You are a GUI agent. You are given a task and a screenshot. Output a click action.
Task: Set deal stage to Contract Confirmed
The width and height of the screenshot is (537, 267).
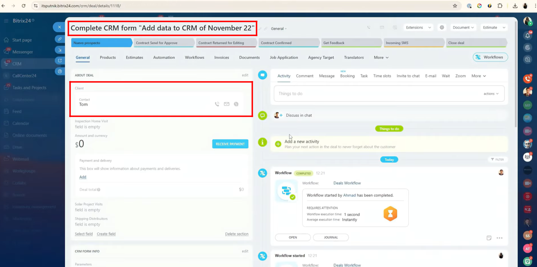288,43
